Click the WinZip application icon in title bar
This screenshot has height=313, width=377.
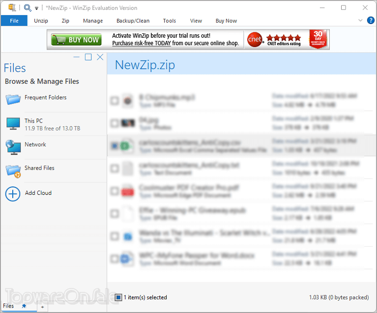(12, 7)
